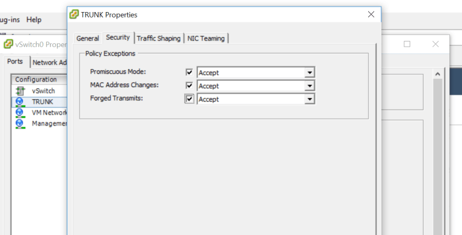Open the Help menu
The width and height of the screenshot is (462, 235).
[34, 20]
